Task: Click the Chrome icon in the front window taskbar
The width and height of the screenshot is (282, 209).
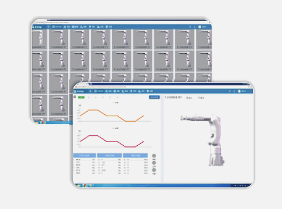Action: coord(85,185)
